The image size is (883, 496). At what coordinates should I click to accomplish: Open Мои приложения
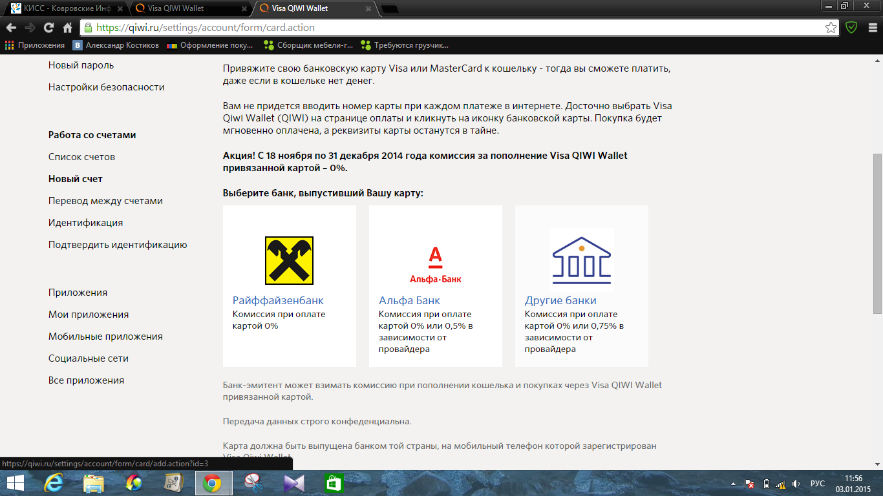click(89, 315)
